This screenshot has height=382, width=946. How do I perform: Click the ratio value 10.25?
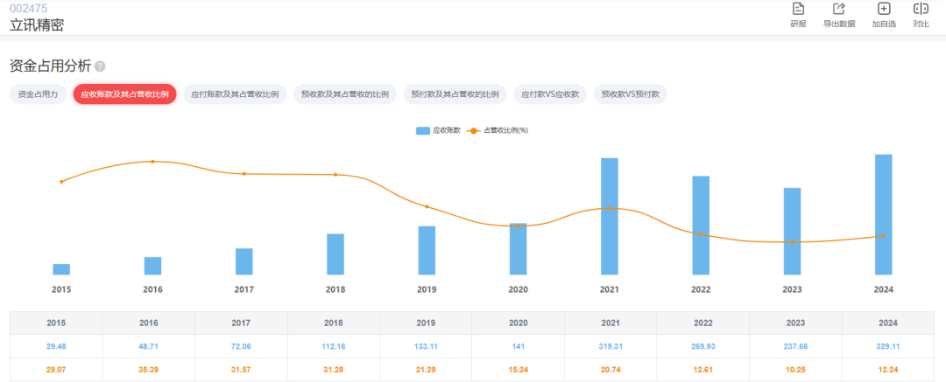(x=795, y=370)
